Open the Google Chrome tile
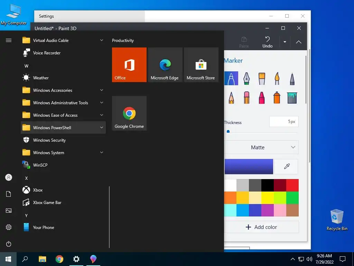This screenshot has height=266, width=354. pos(129,113)
